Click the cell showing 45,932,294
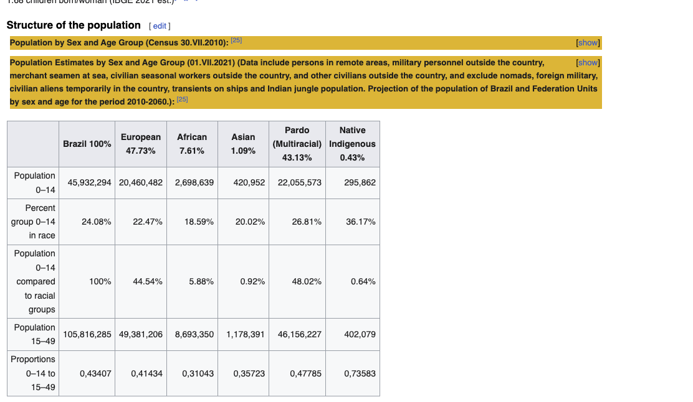This screenshot has width=693, height=402. [87, 183]
